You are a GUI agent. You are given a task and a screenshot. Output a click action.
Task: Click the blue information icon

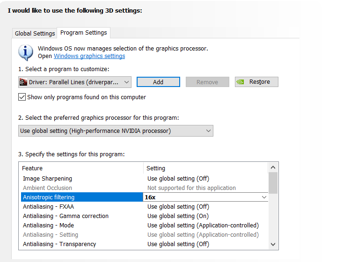tap(26, 52)
